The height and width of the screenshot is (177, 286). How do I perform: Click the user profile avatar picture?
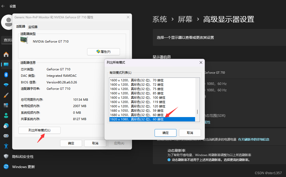click(x=7, y=22)
